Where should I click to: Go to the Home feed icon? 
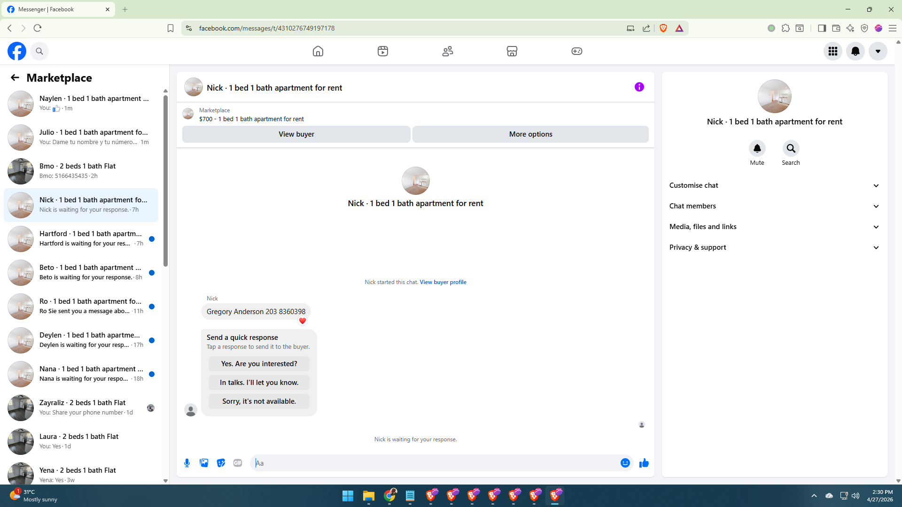[x=318, y=51]
